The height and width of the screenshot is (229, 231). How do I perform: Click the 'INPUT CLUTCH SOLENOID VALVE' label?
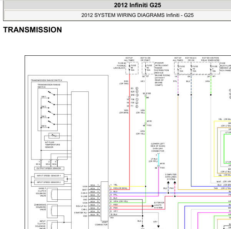coord(40,225)
